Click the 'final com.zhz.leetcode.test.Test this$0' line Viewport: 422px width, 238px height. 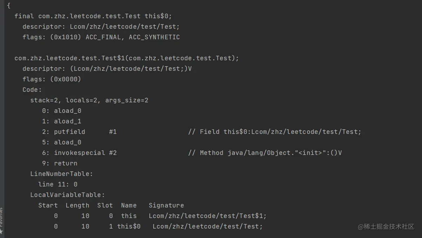coord(93,16)
